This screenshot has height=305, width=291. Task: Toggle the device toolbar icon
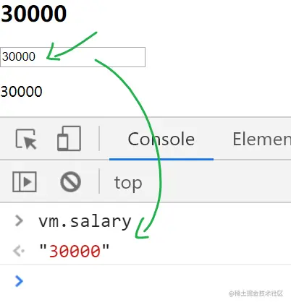pos(69,138)
